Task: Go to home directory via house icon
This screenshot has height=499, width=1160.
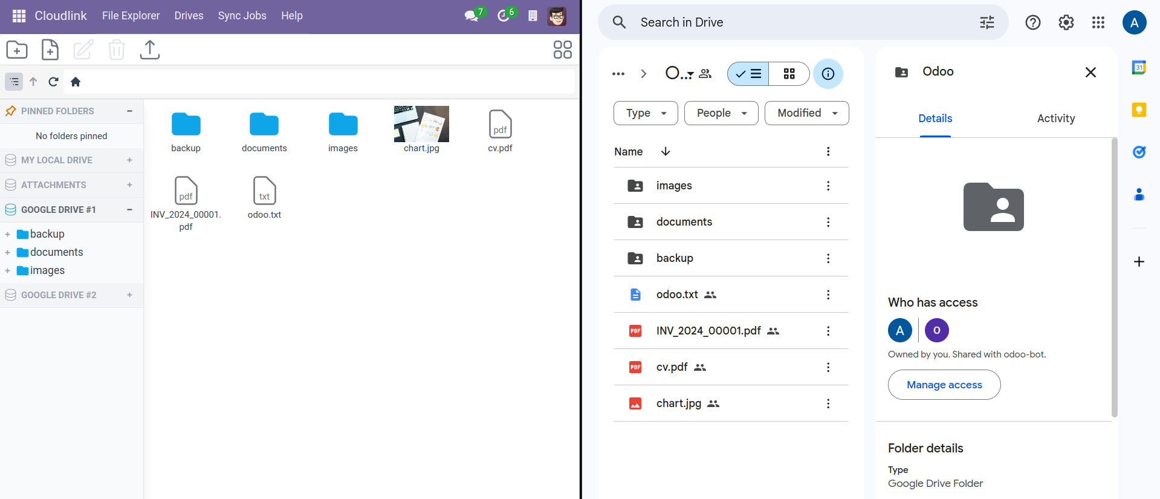Action: (x=76, y=82)
